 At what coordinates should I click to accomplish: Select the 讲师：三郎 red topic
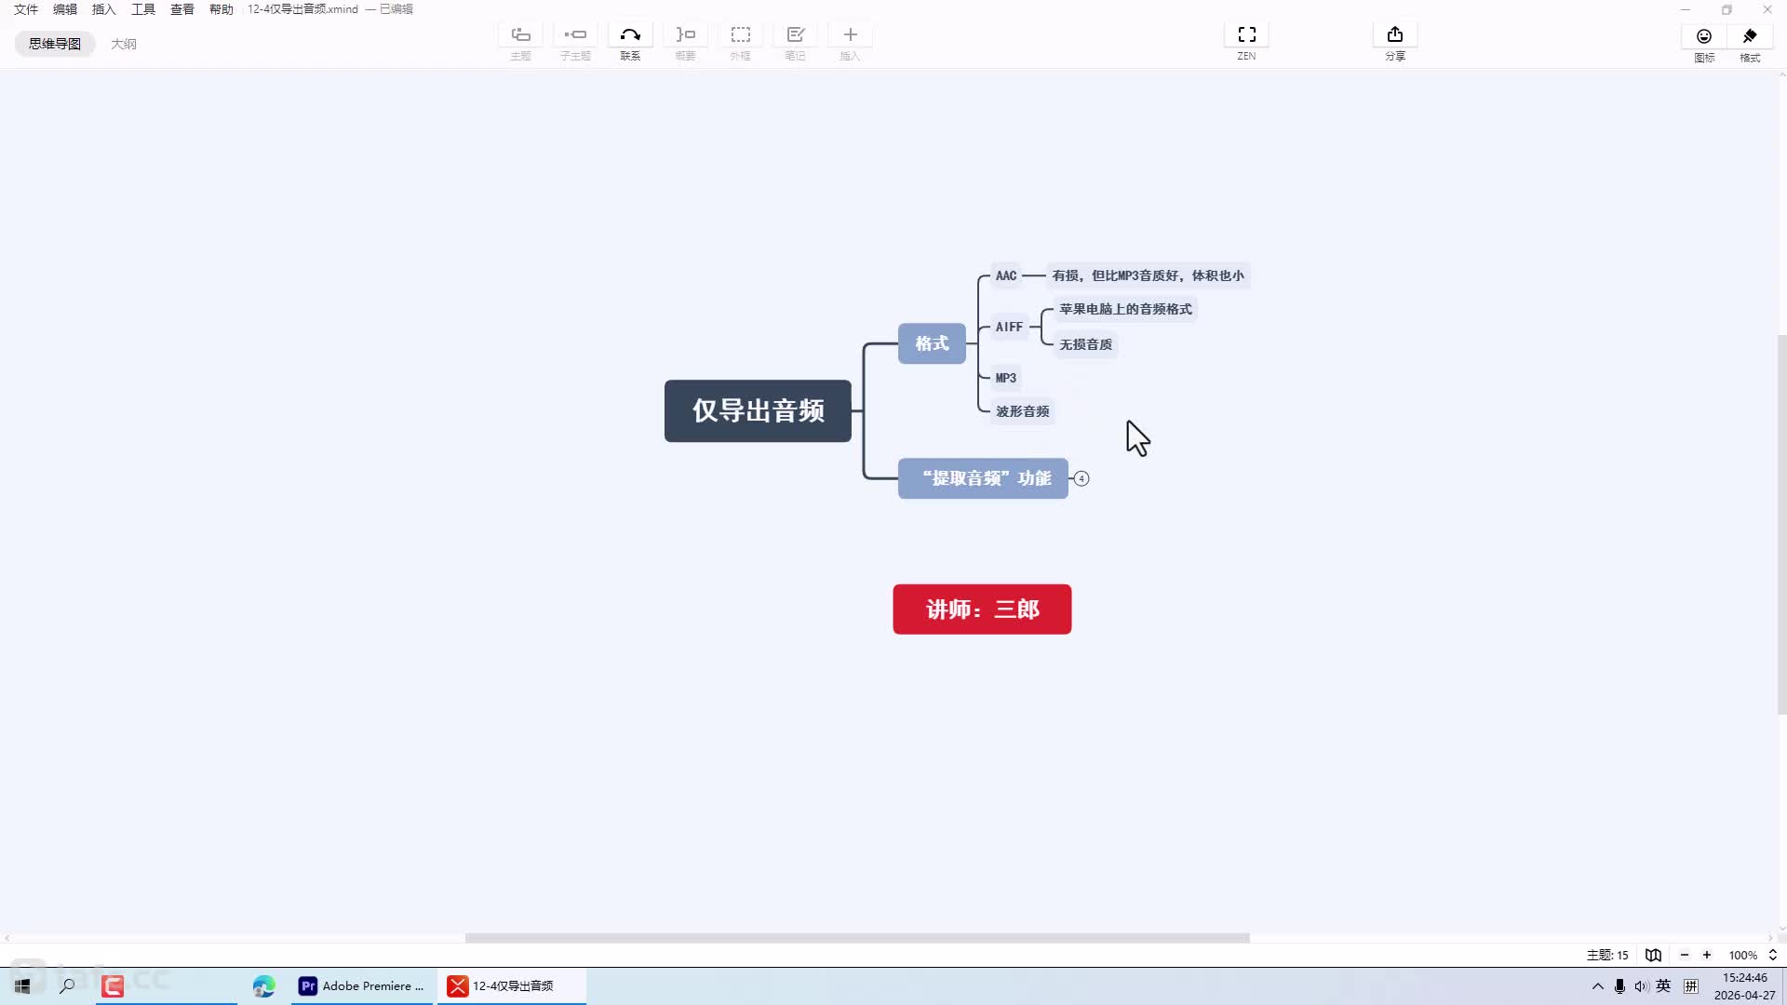(x=982, y=610)
